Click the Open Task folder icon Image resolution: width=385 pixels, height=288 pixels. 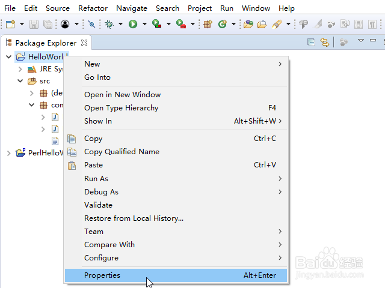262,24
